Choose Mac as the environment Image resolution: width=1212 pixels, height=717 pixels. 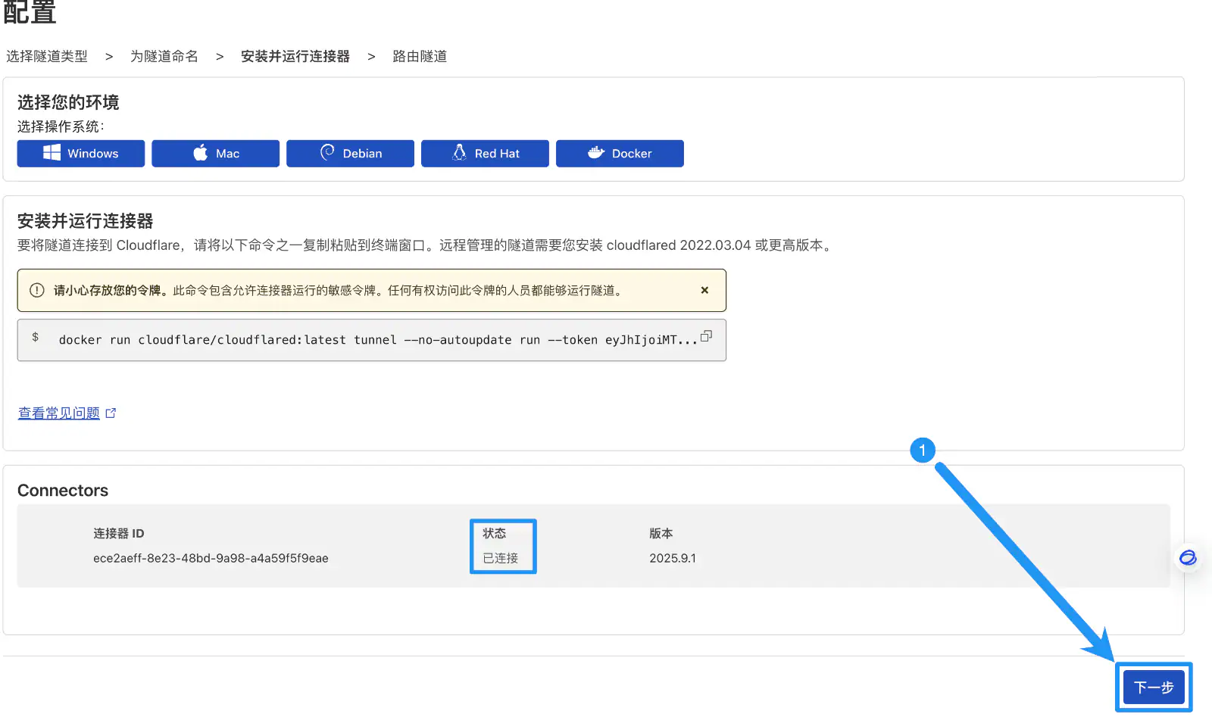215,153
